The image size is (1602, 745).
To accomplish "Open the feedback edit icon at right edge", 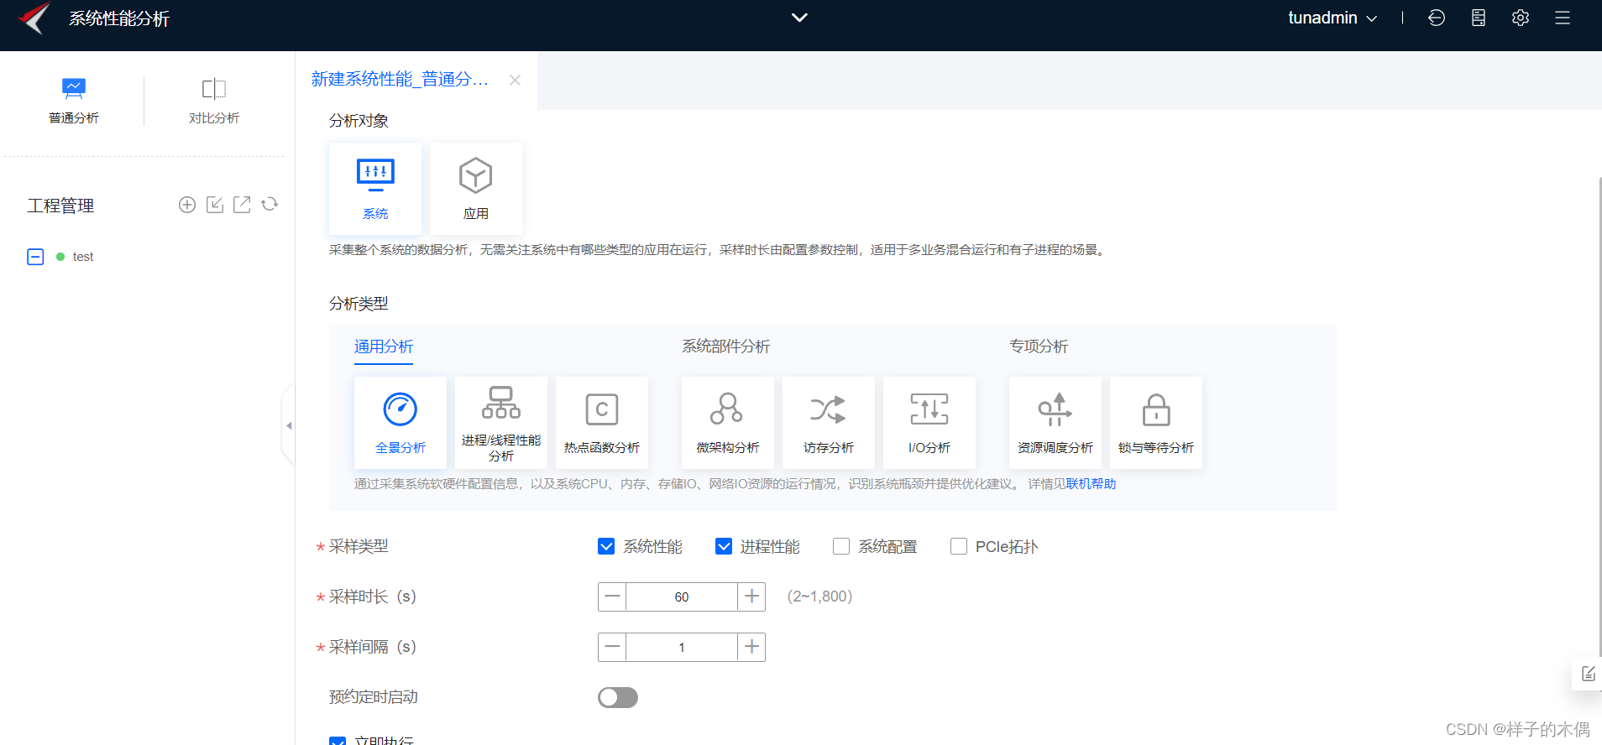I will pyautogui.click(x=1588, y=674).
